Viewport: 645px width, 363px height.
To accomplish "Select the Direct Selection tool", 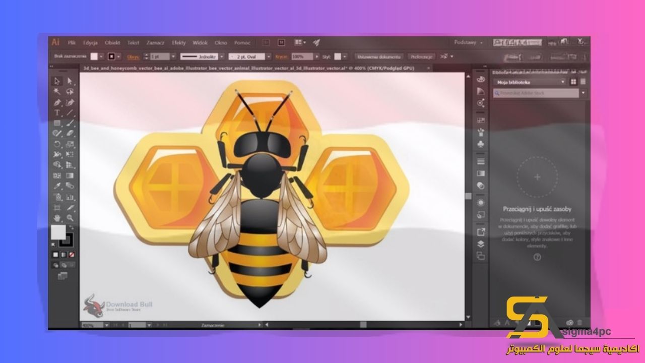I will pyautogui.click(x=70, y=81).
